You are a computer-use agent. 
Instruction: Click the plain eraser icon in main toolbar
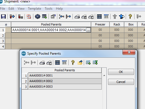click(77, 17)
